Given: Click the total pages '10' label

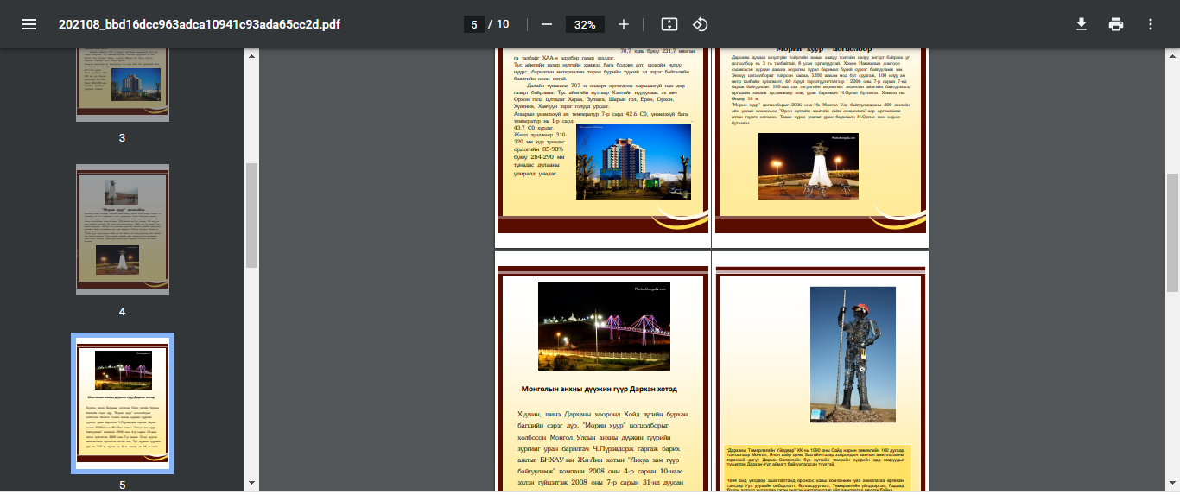Looking at the screenshot, I should click(x=502, y=24).
